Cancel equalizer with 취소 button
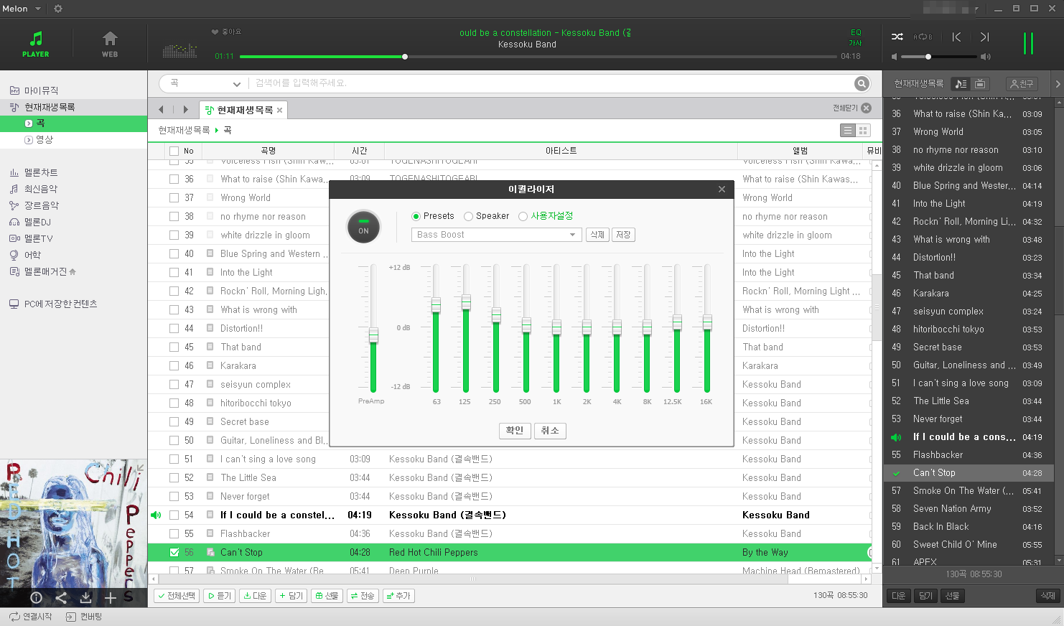 click(x=550, y=431)
